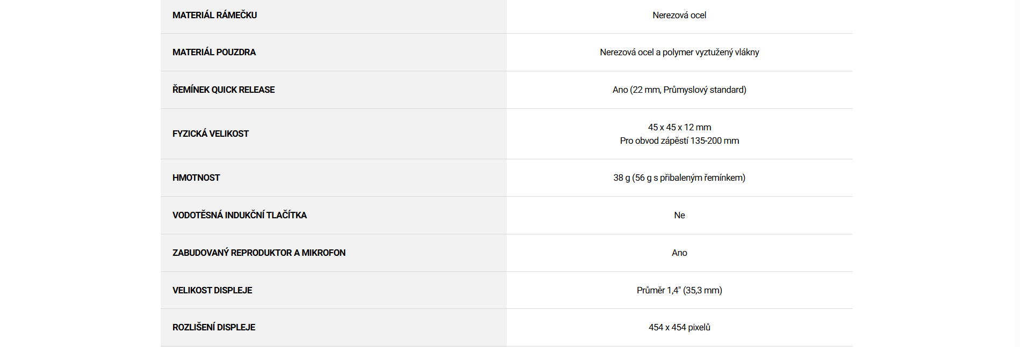Click the 'Nerezová ocel' frame material value
The image size is (1020, 347).
point(679,15)
